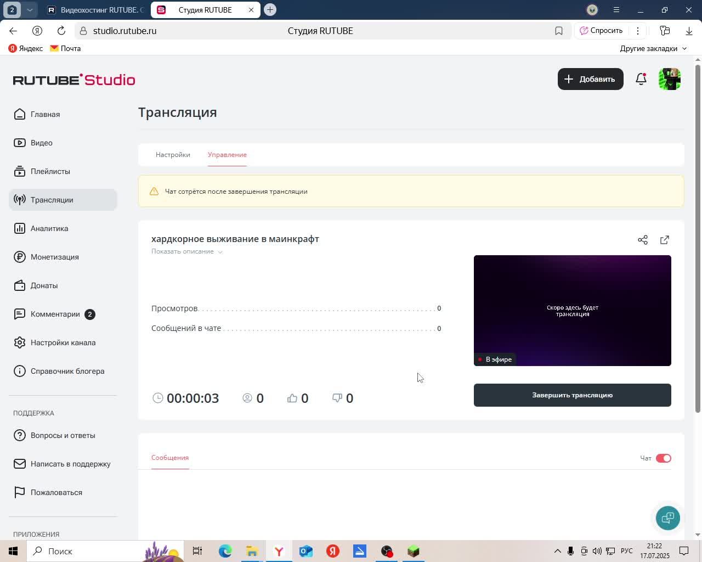Open a new browser tab
The width and height of the screenshot is (702, 562).
(270, 10)
